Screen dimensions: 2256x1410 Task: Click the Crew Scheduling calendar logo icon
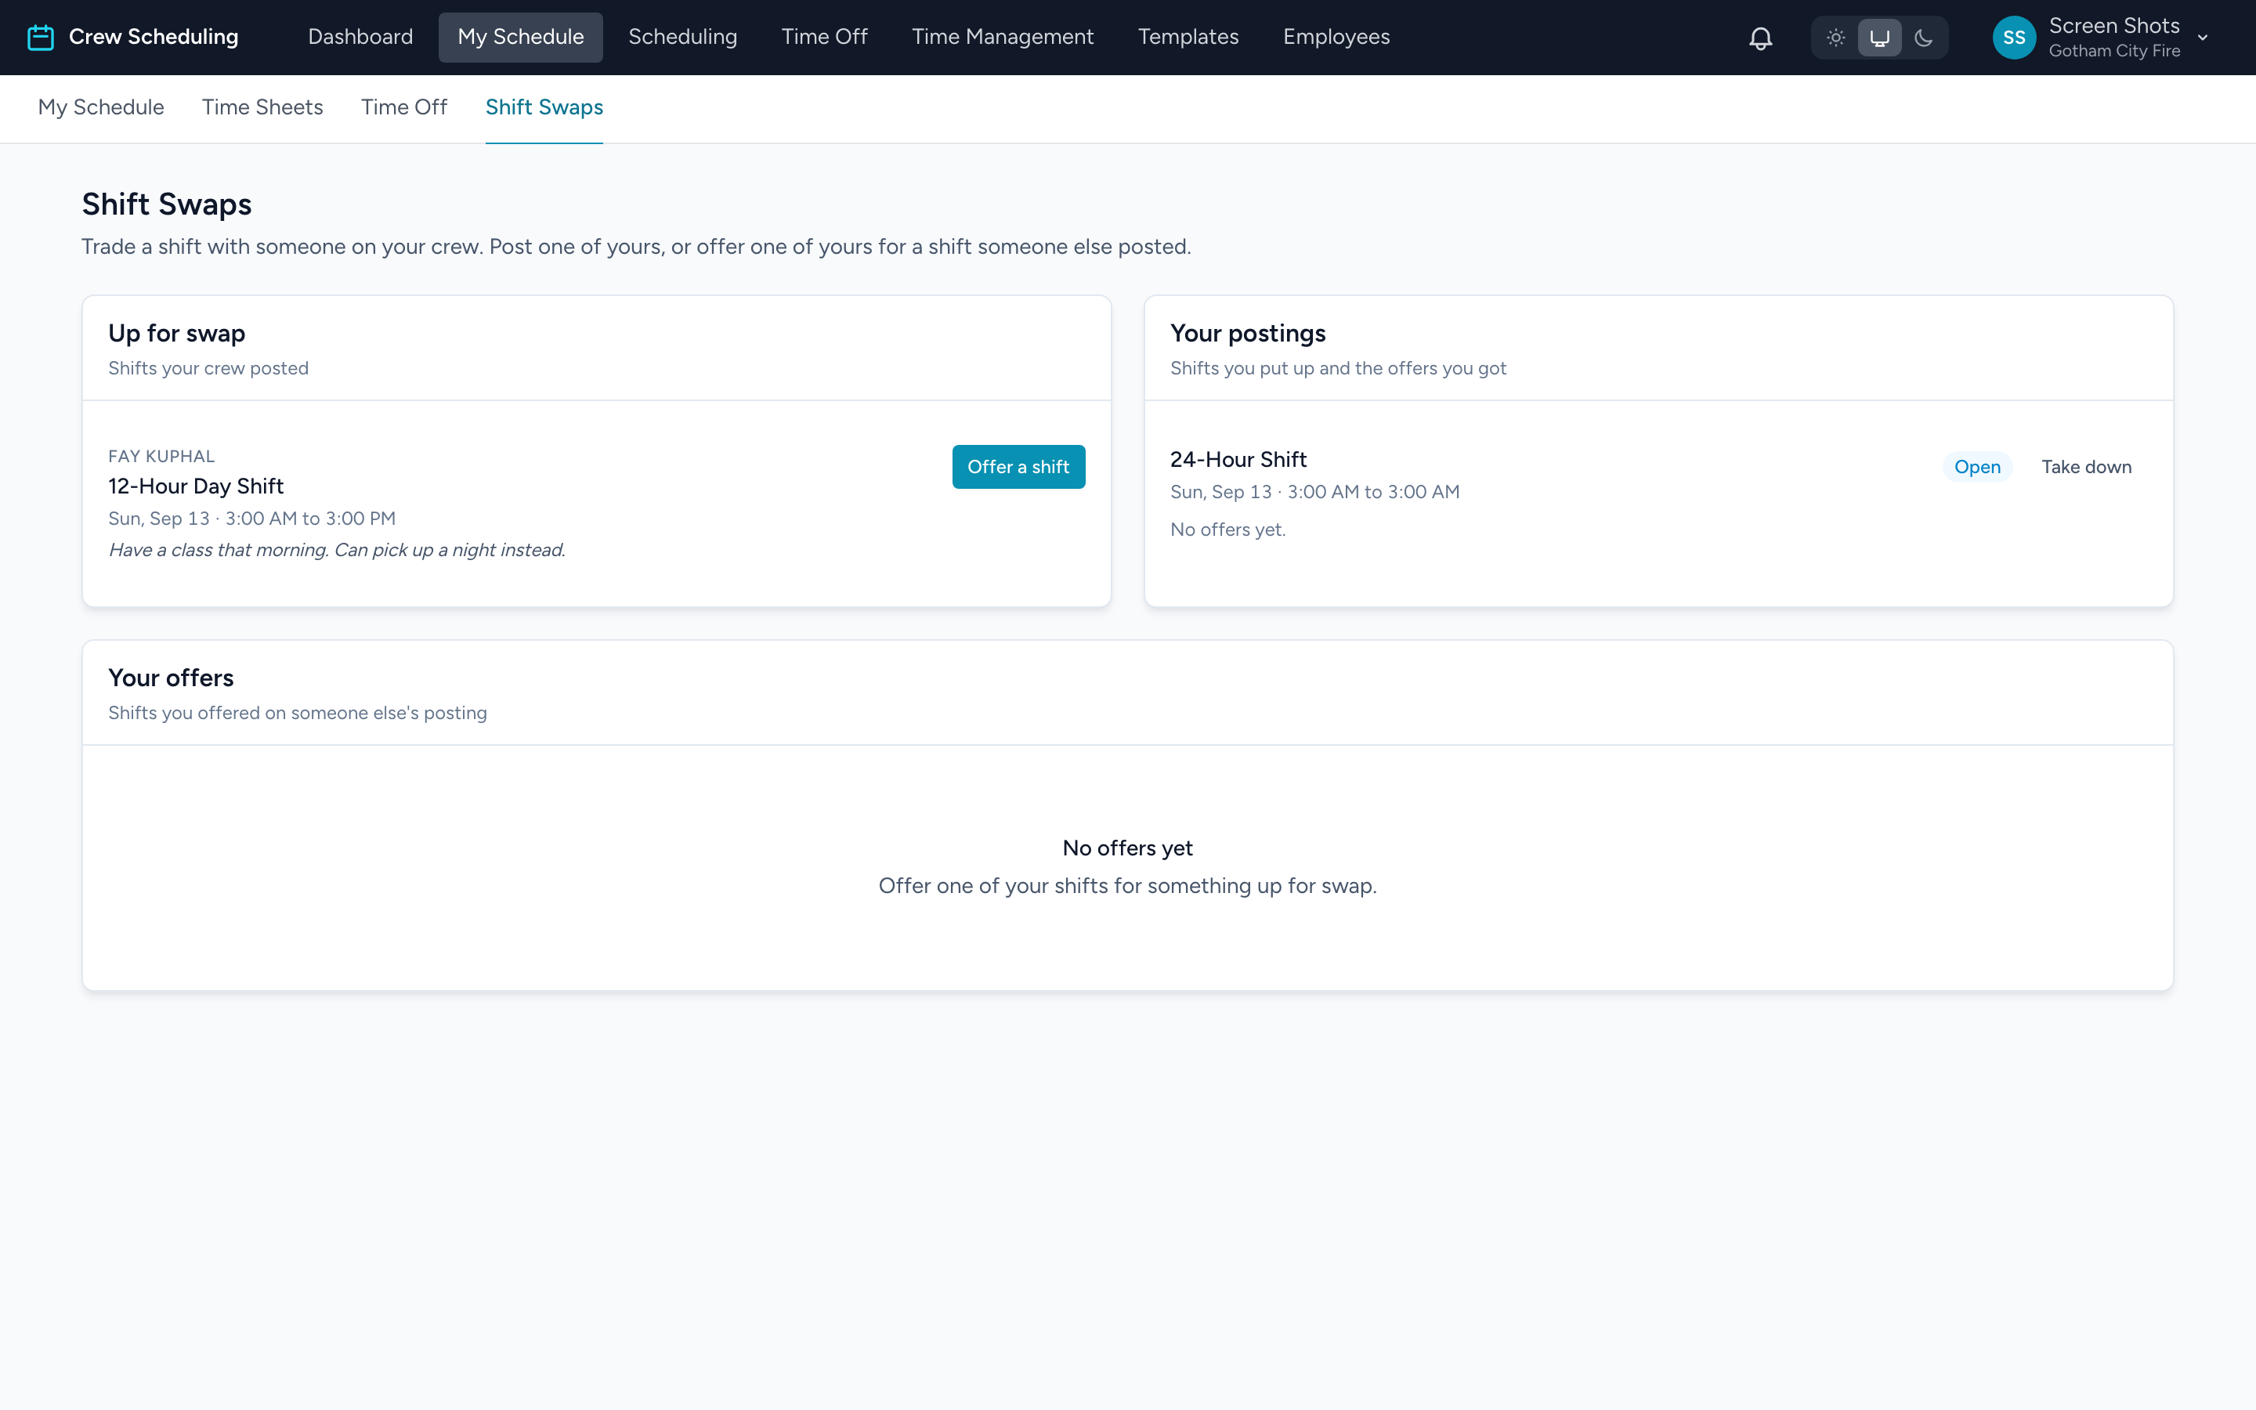tap(40, 38)
